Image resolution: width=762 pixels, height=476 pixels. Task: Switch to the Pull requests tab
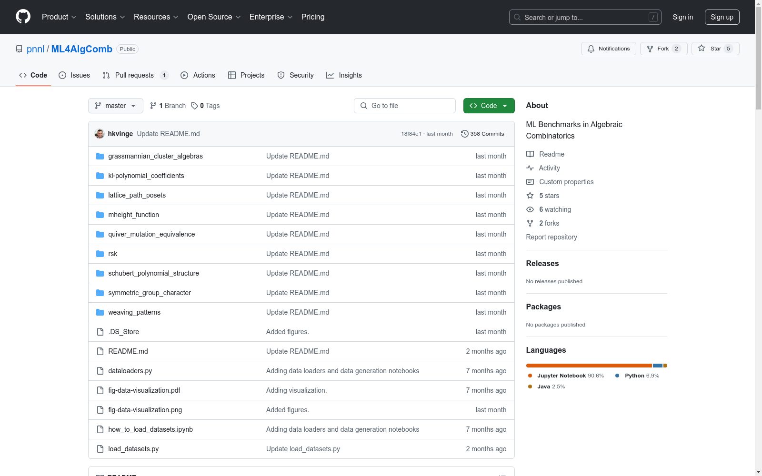[136, 75]
